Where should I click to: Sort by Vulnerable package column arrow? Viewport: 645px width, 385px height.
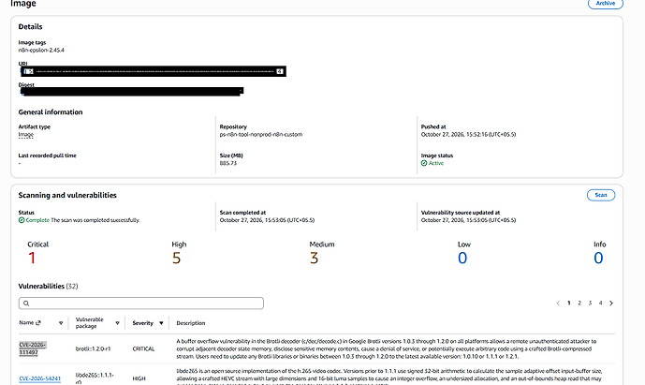click(117, 323)
